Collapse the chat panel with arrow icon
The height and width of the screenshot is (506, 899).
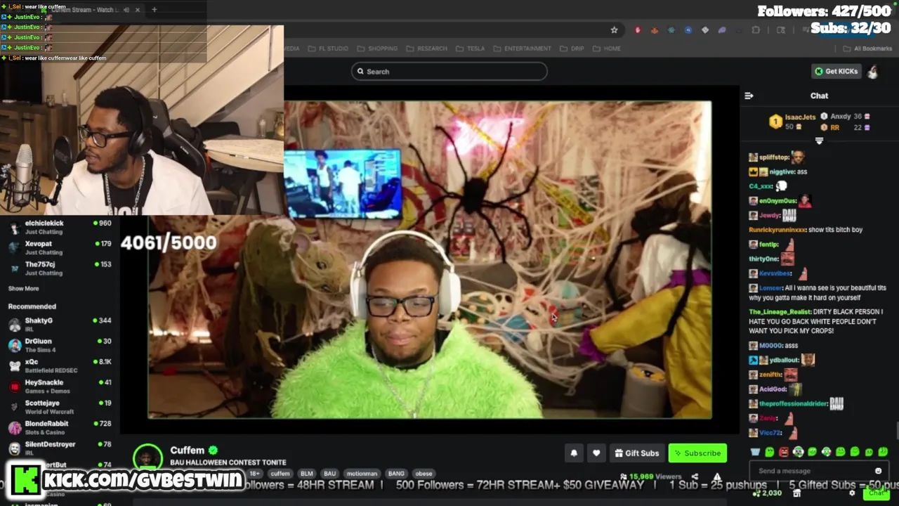(x=749, y=96)
